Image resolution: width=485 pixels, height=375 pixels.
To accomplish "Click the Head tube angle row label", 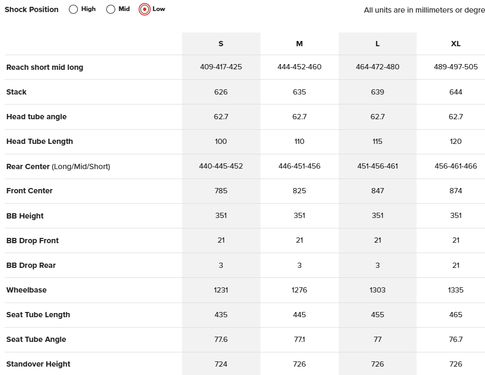I will [36, 117].
